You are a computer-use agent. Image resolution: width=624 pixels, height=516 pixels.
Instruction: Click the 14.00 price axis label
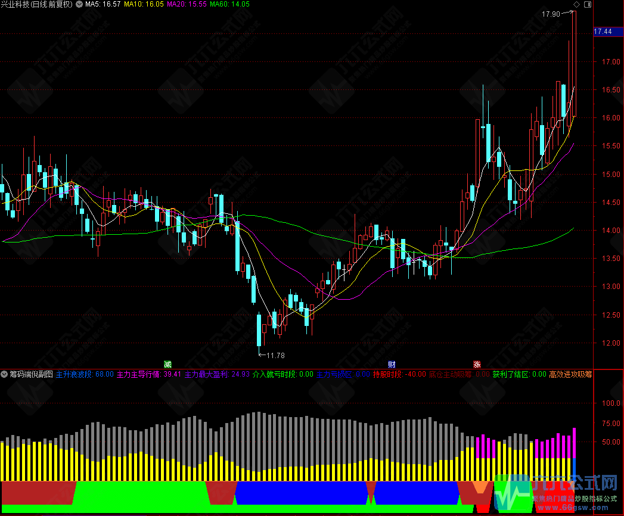[611, 231]
